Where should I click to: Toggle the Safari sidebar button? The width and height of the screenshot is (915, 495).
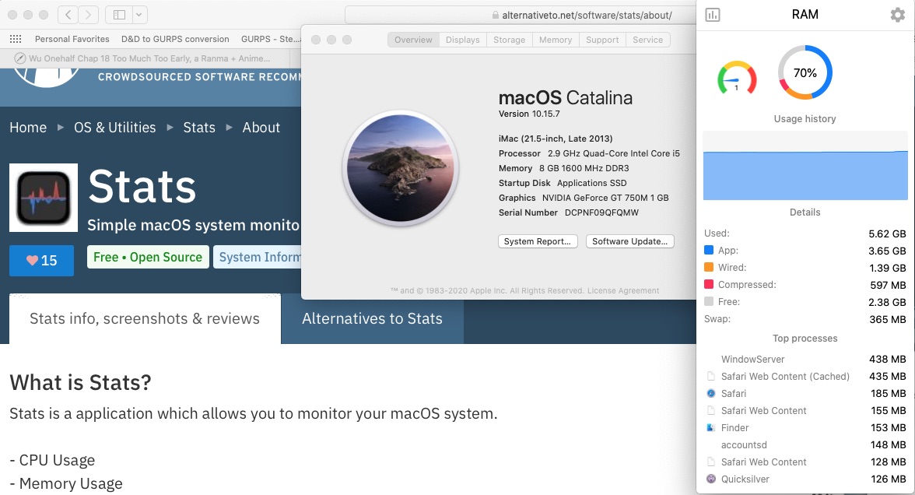(x=119, y=15)
